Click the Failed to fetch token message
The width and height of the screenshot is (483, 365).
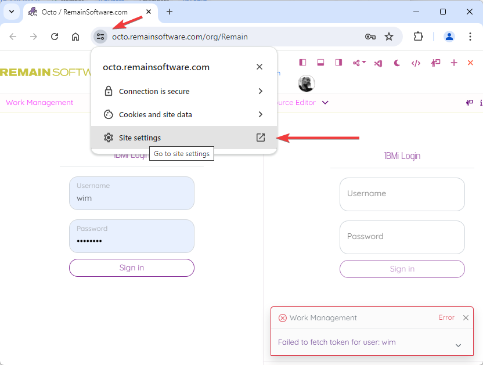tap(337, 342)
